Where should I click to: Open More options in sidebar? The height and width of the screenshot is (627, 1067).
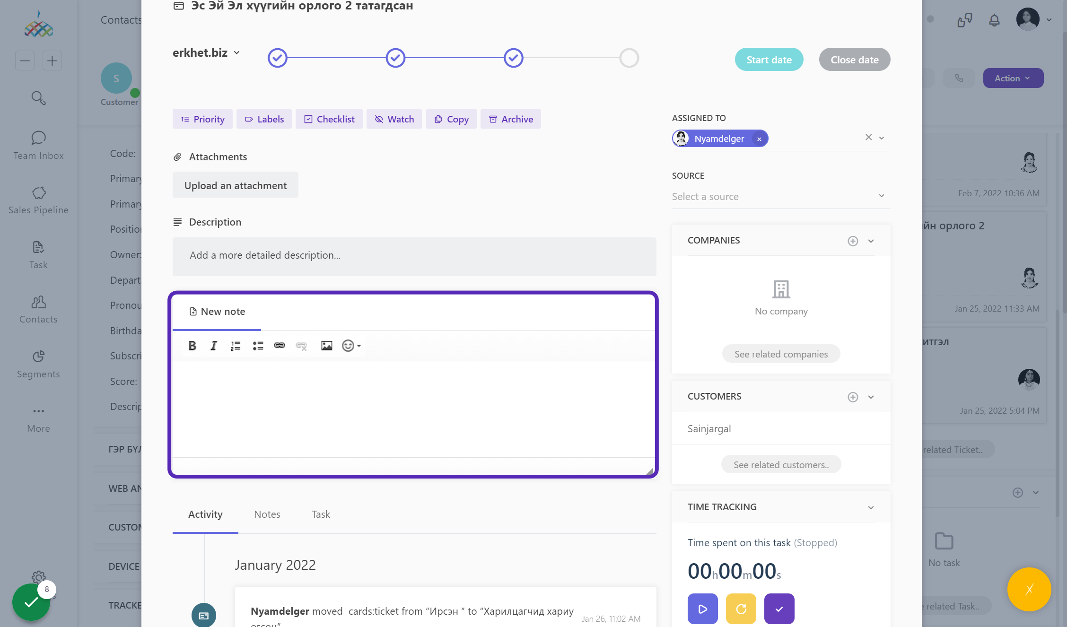tap(38, 418)
